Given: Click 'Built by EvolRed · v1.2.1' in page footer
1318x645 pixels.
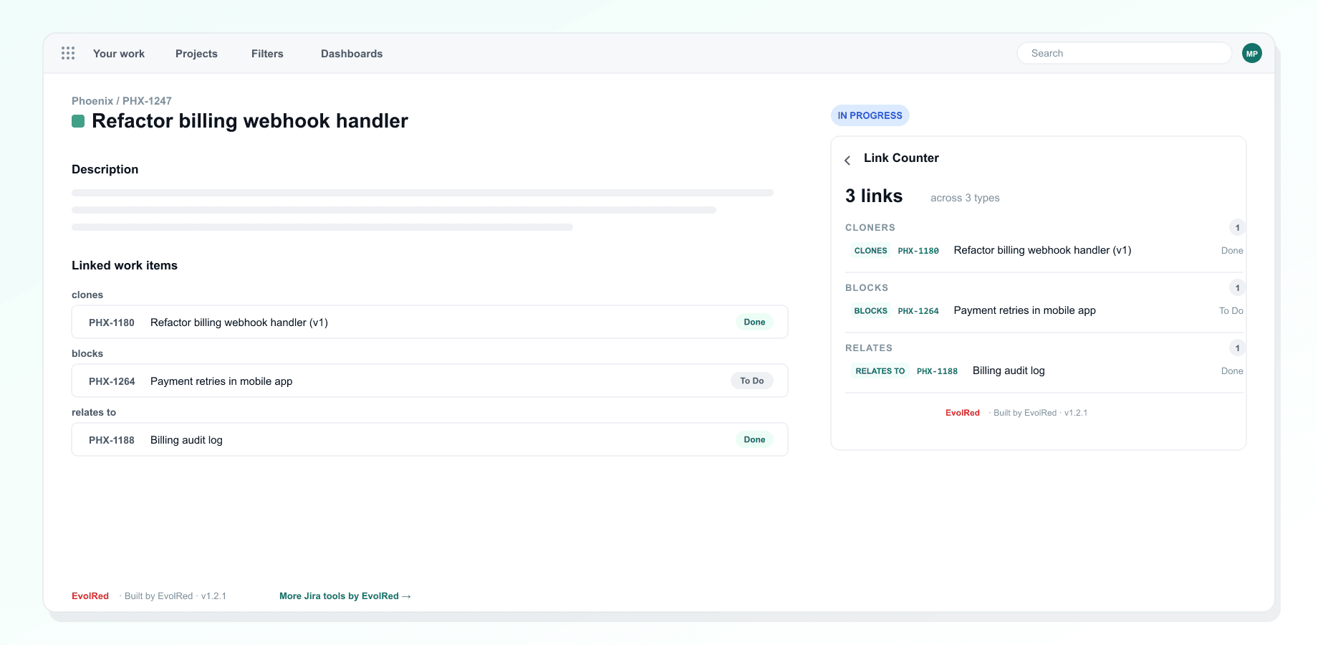Looking at the screenshot, I should point(175,596).
